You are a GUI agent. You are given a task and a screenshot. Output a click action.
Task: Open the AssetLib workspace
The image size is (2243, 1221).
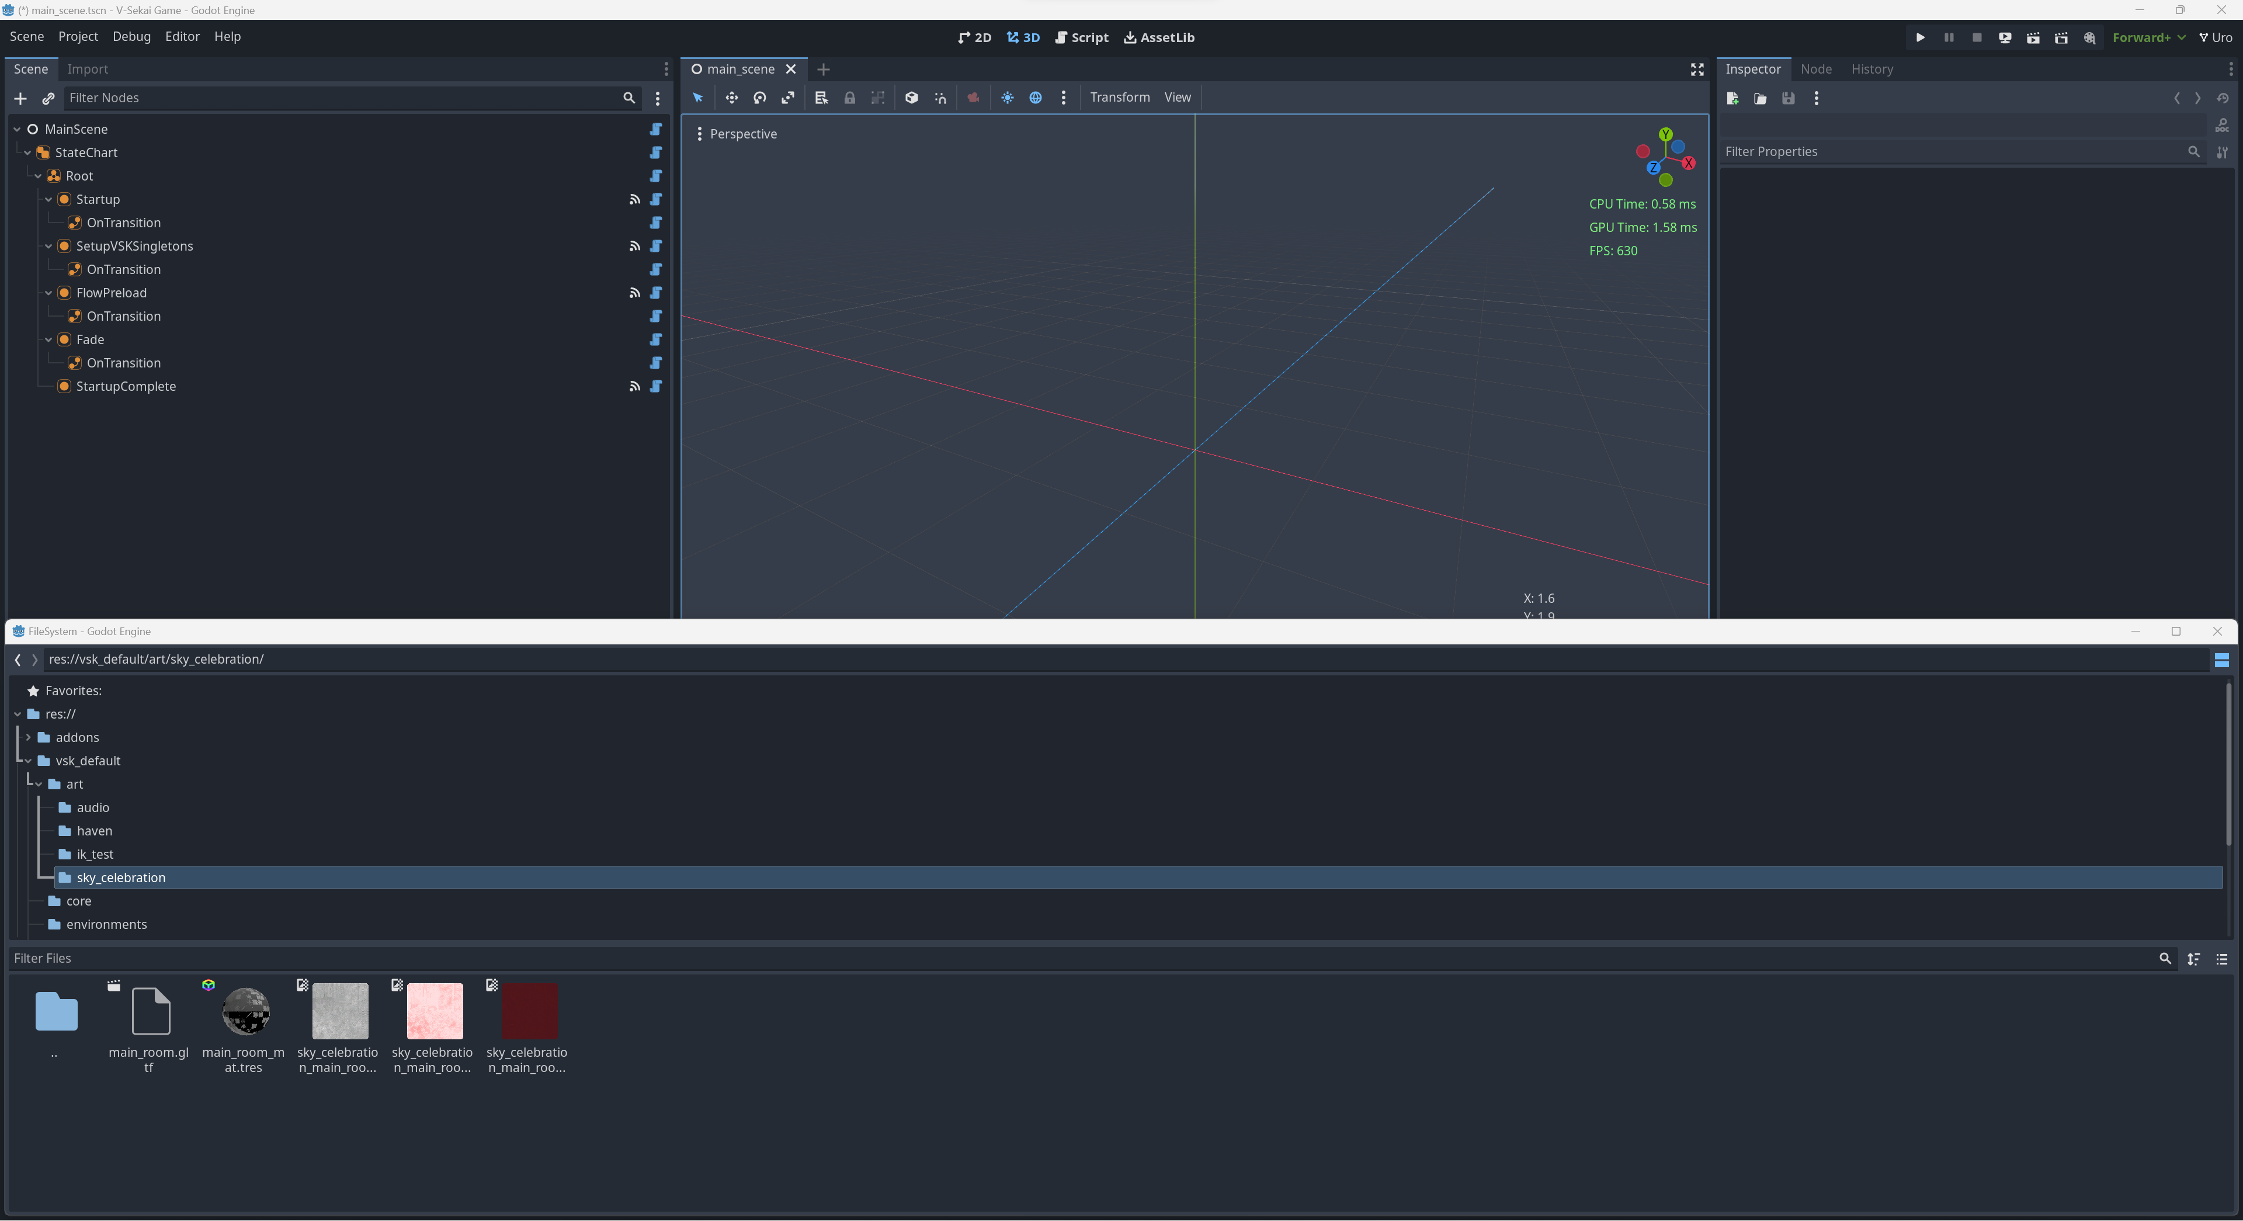coord(1159,37)
